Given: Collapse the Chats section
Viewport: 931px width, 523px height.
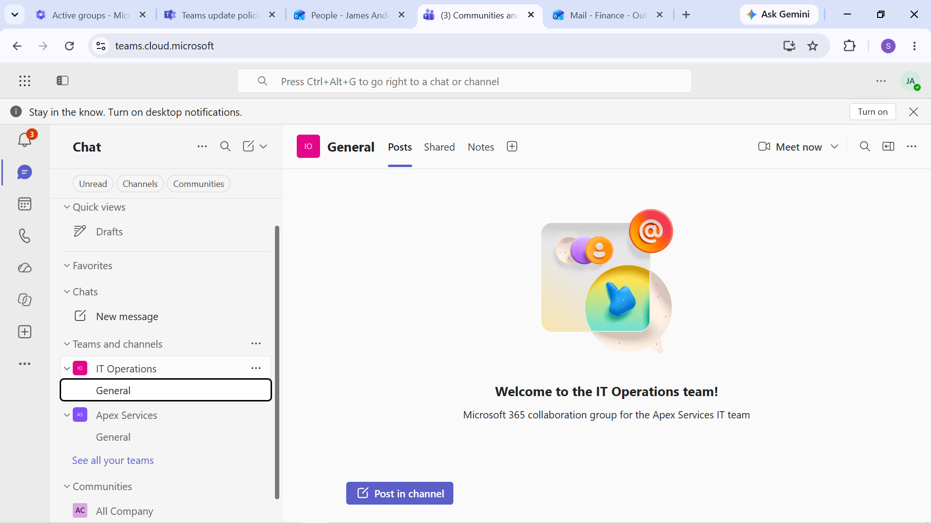Looking at the screenshot, I should pos(67,292).
